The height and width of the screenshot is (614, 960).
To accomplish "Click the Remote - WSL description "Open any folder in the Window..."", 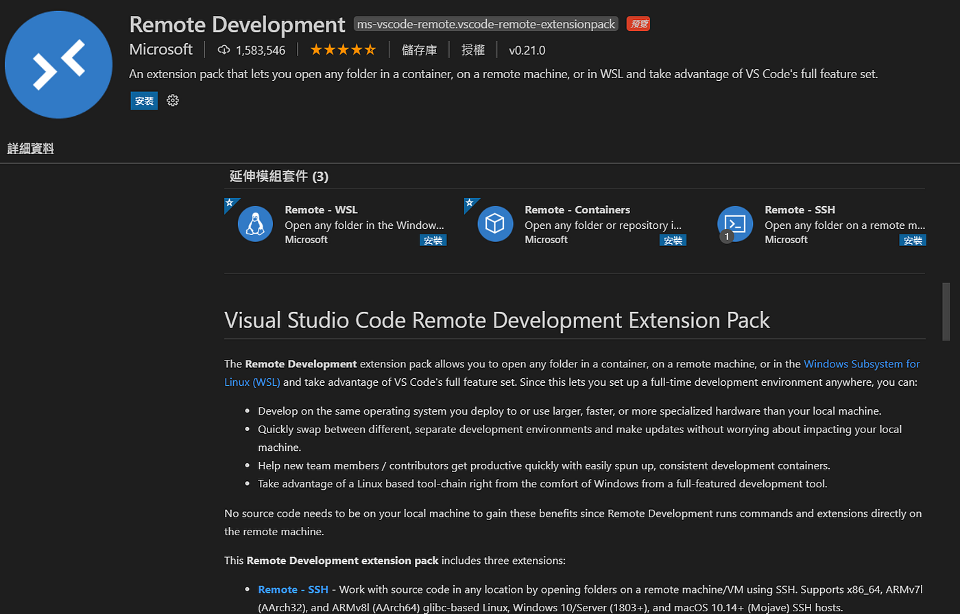I will coord(365,225).
